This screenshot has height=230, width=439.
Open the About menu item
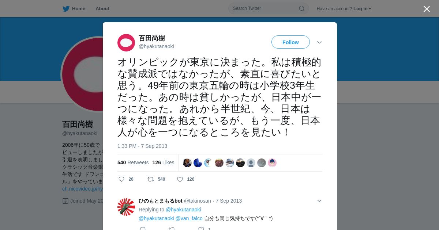(102, 9)
